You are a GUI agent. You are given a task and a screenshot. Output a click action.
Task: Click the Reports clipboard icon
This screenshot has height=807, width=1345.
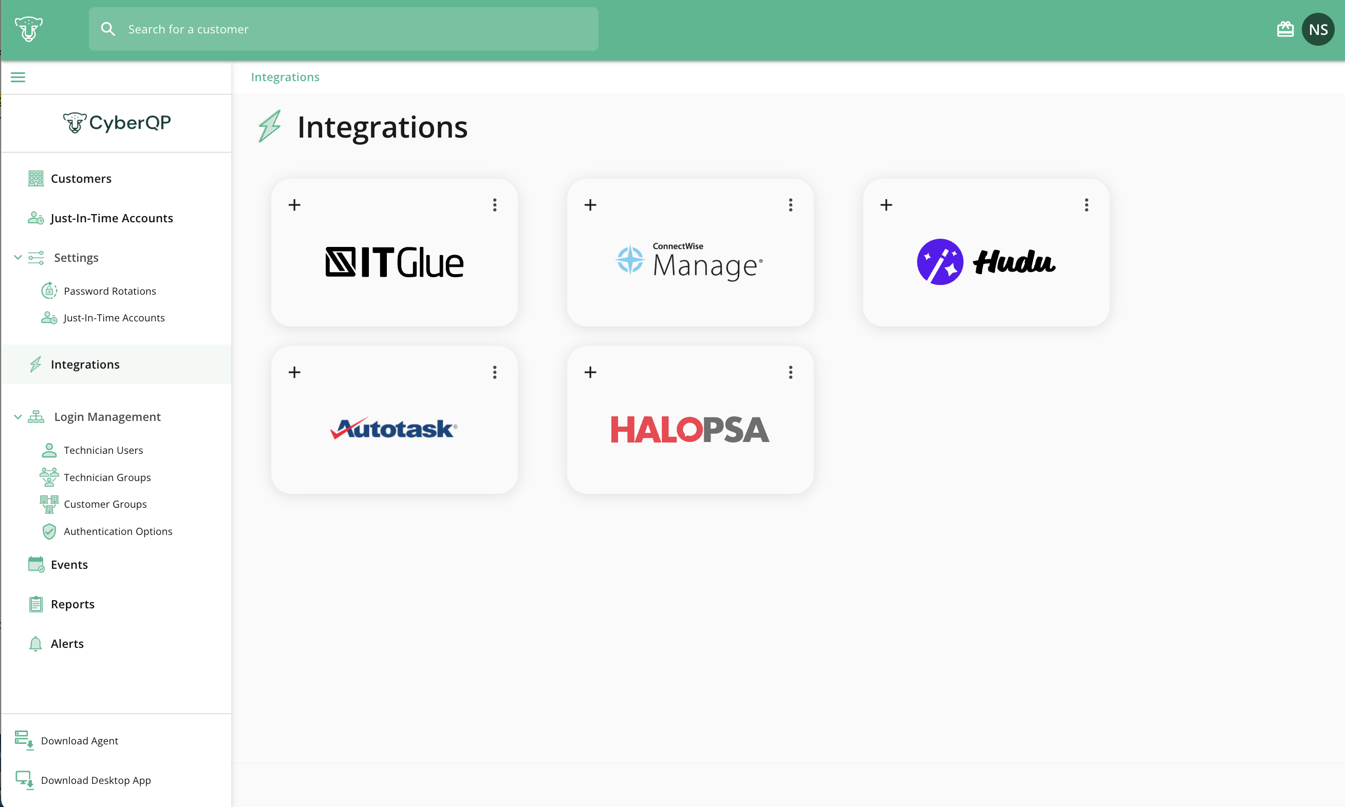(x=36, y=604)
